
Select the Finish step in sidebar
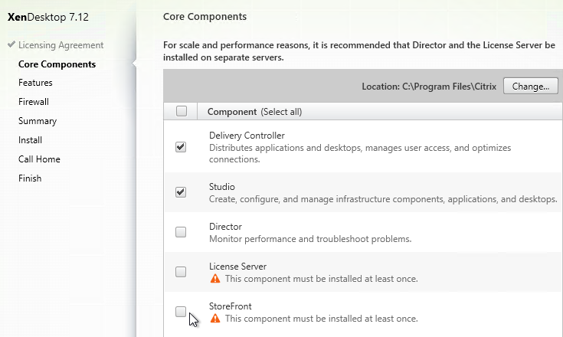(30, 178)
